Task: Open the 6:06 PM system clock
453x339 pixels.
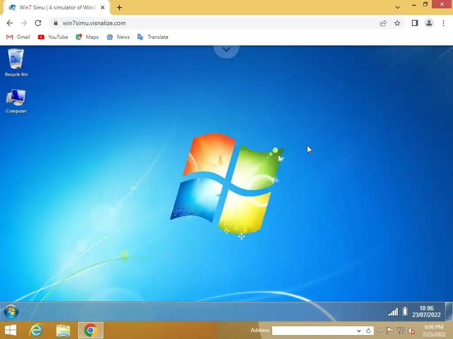Action: (x=434, y=331)
